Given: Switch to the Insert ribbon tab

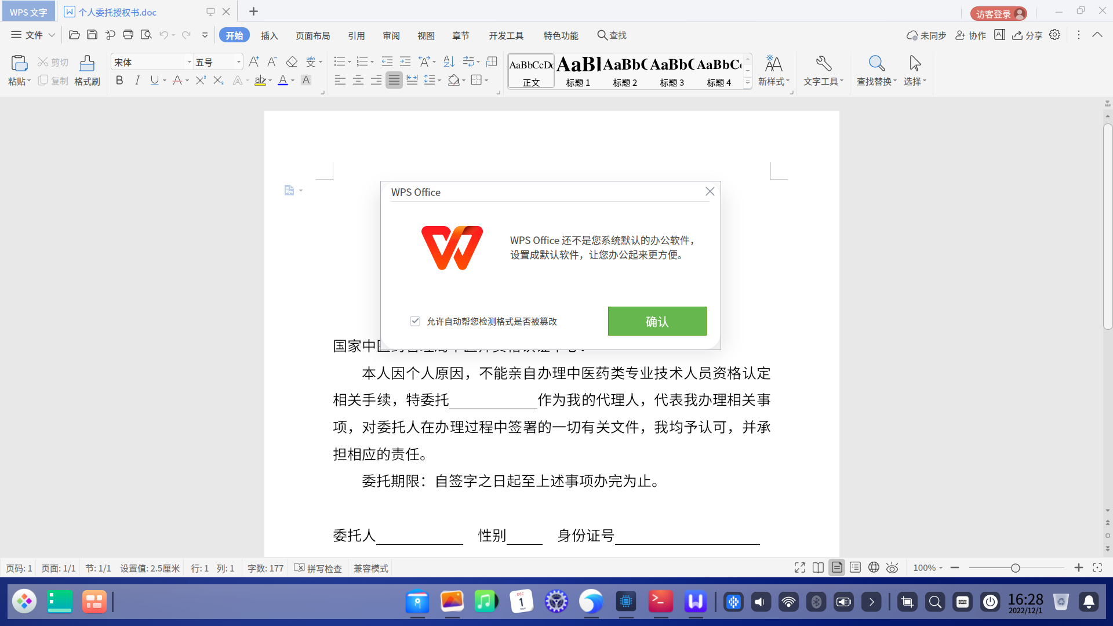Looking at the screenshot, I should point(269,35).
